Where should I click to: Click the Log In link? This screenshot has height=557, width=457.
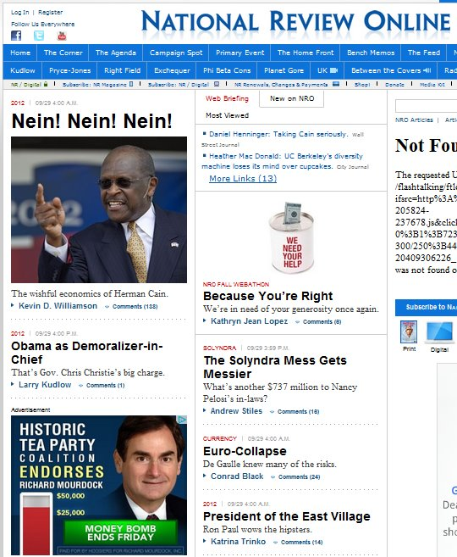19,12
